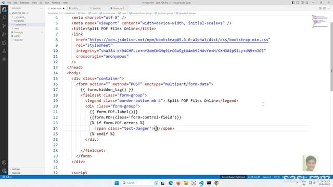Click Screen Reader Optimized status item

pyautogui.click(x=233, y=177)
